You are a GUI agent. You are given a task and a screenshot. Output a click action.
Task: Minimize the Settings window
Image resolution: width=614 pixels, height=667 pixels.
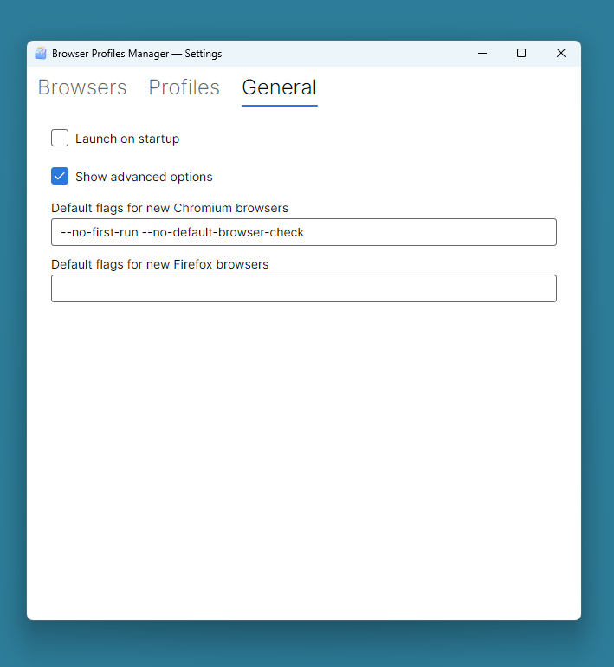482,53
